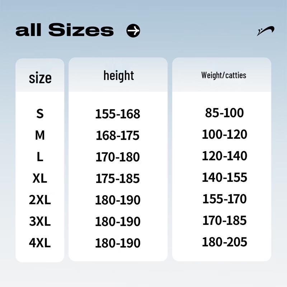The image size is (287, 287).
Task: Select the "height" column header
Action: pos(118,76)
